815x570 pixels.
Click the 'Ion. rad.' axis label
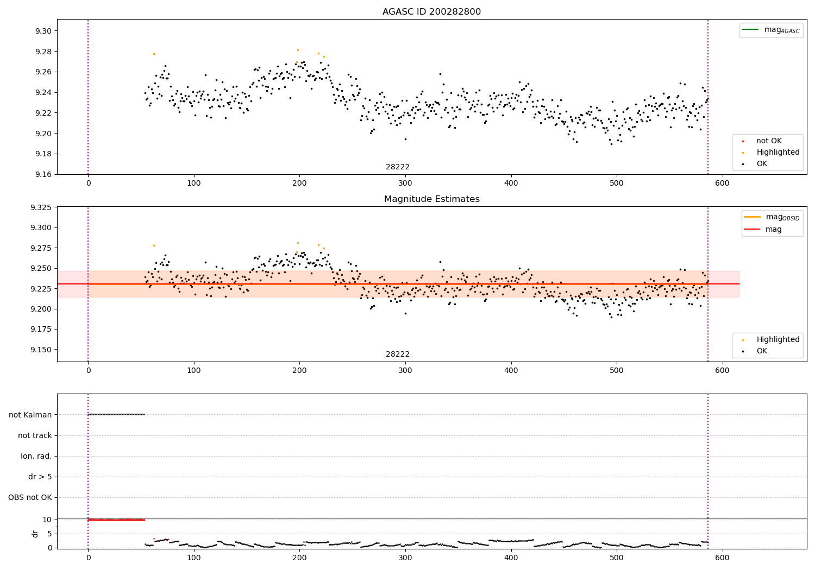coord(36,456)
